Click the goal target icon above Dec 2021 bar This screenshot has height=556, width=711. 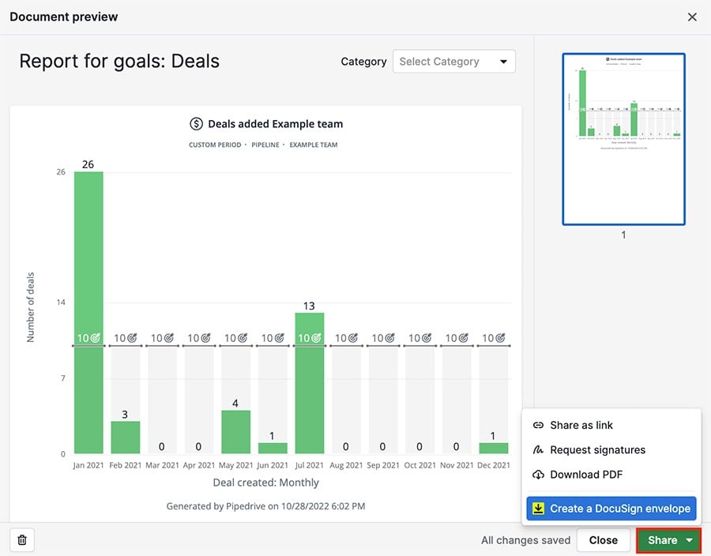coord(501,337)
